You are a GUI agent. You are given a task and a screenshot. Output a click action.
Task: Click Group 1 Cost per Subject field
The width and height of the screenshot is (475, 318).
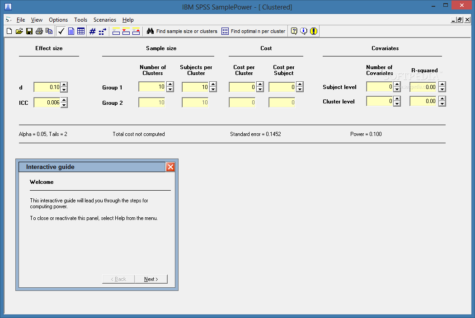[282, 87]
